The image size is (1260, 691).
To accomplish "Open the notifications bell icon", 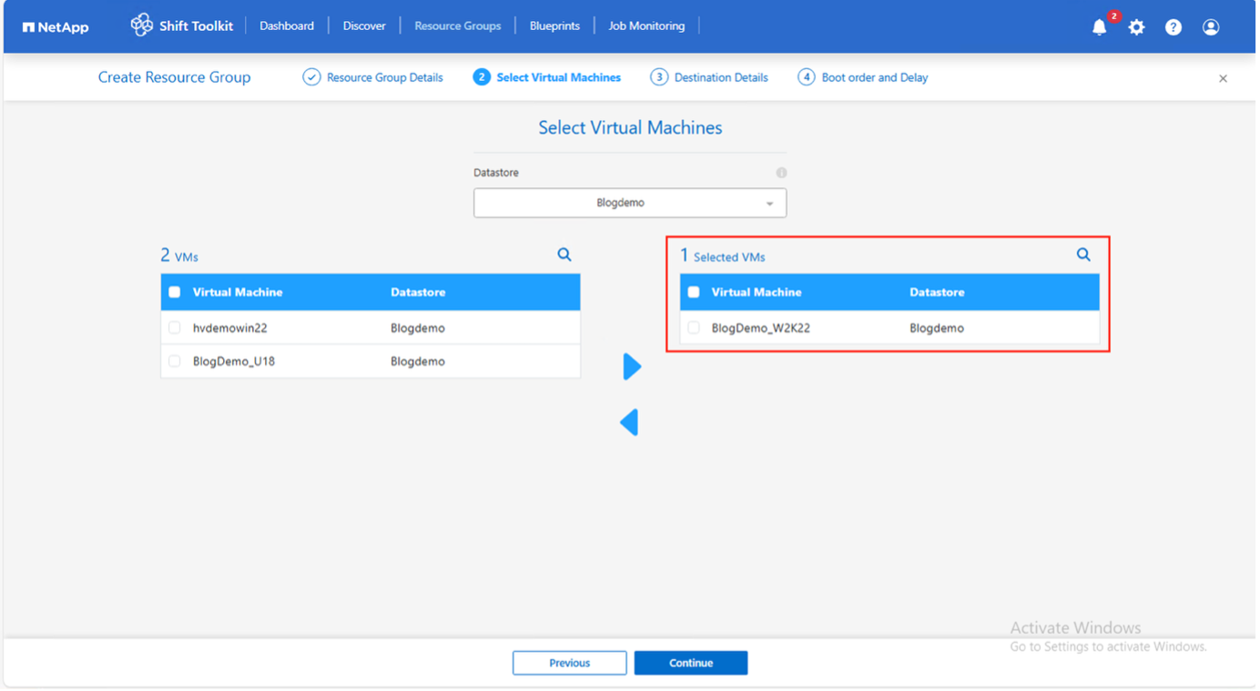I will pyautogui.click(x=1099, y=27).
